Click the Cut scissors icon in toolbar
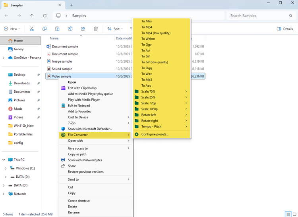Viewport: 298px width, 217px height. coord(32,29)
